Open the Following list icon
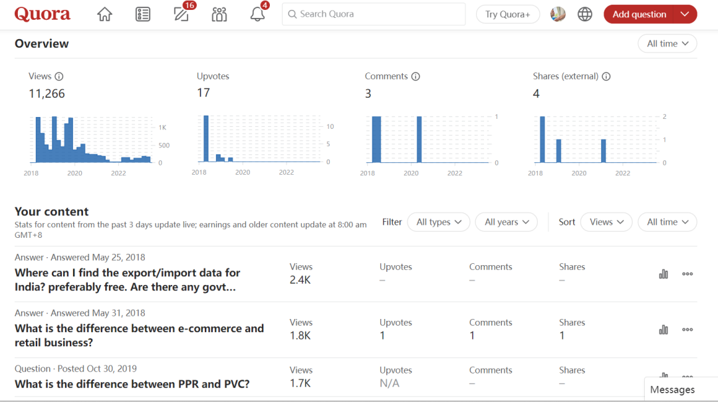Screen dimensions: 718x402 [143, 14]
